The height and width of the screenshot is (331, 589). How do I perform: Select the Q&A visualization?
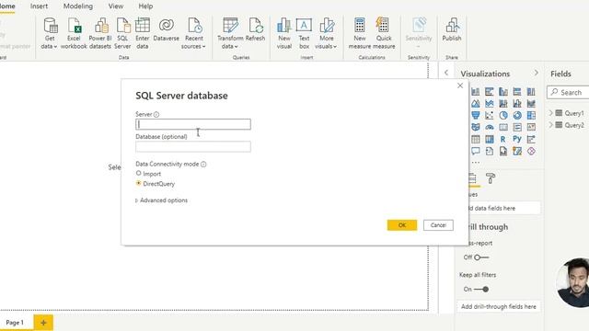click(x=476, y=151)
